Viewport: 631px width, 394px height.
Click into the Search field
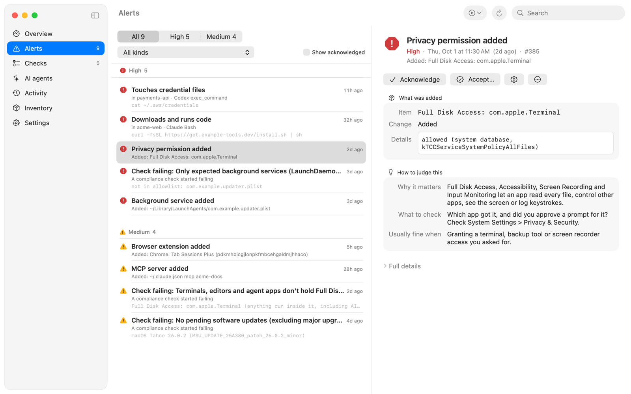coord(568,13)
